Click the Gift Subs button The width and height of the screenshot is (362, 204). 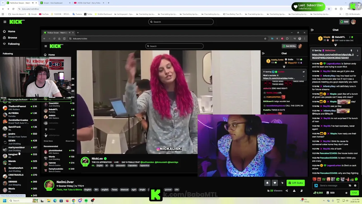tap(296, 183)
